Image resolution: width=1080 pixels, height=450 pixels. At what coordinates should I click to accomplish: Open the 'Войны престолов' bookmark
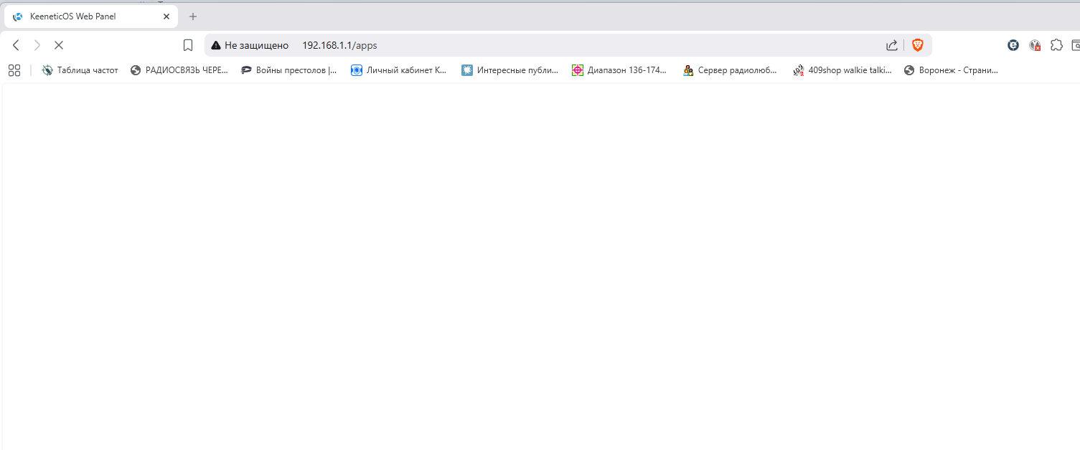(288, 70)
